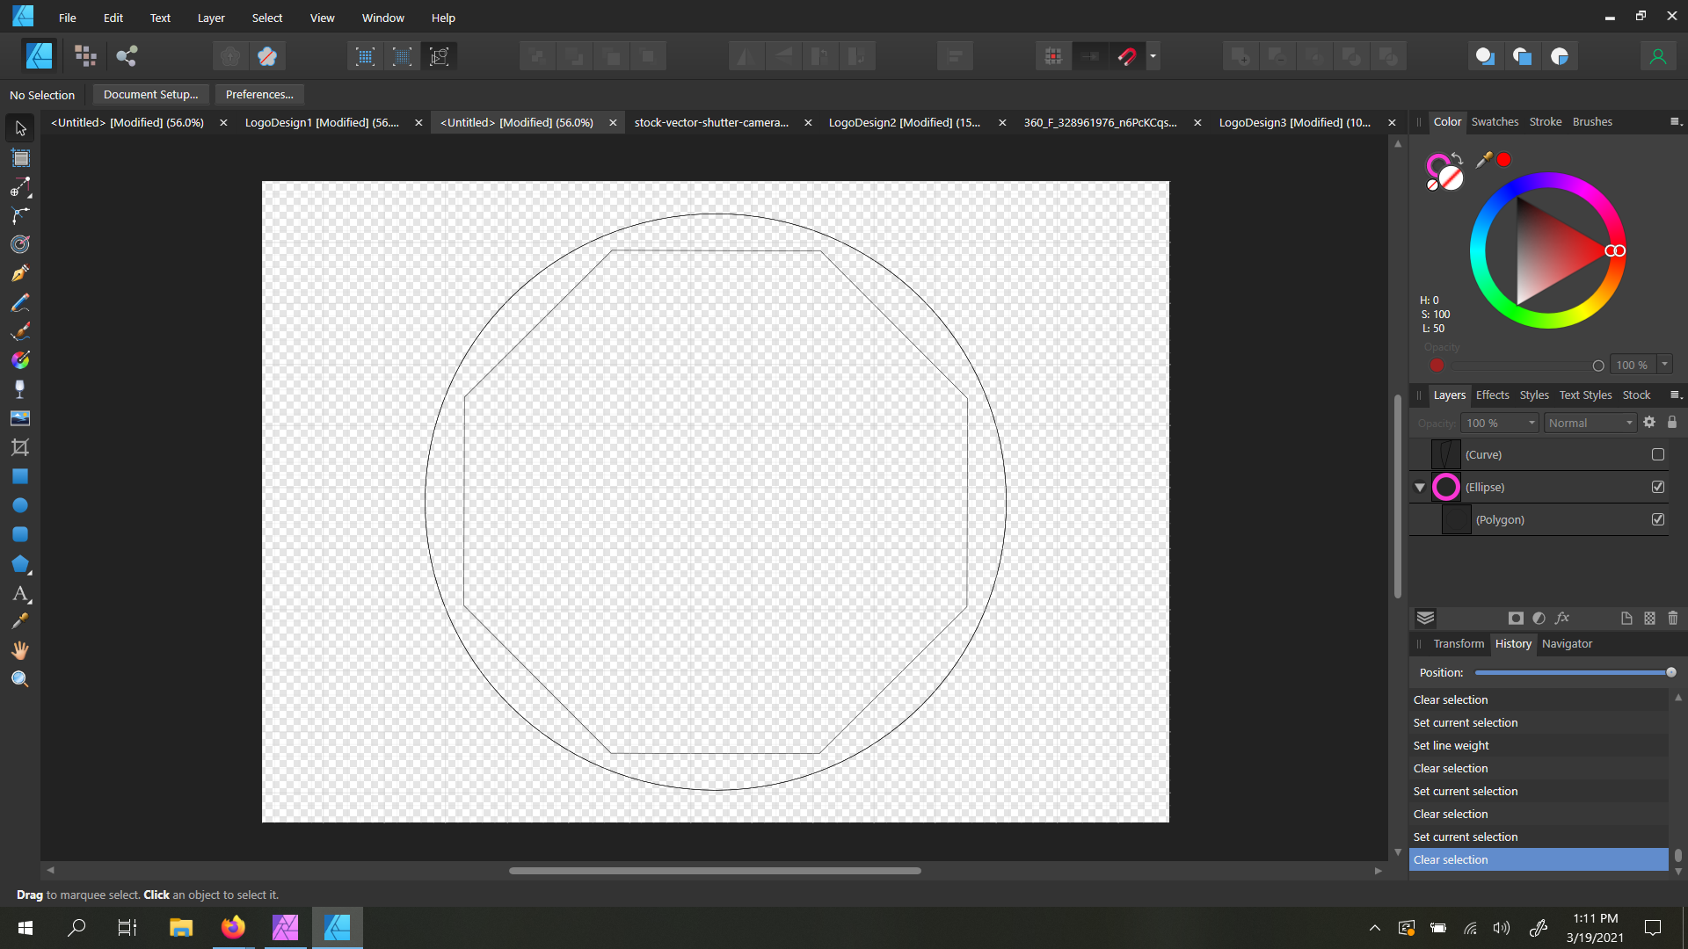
Task: Open Document Setup
Action: click(x=149, y=94)
